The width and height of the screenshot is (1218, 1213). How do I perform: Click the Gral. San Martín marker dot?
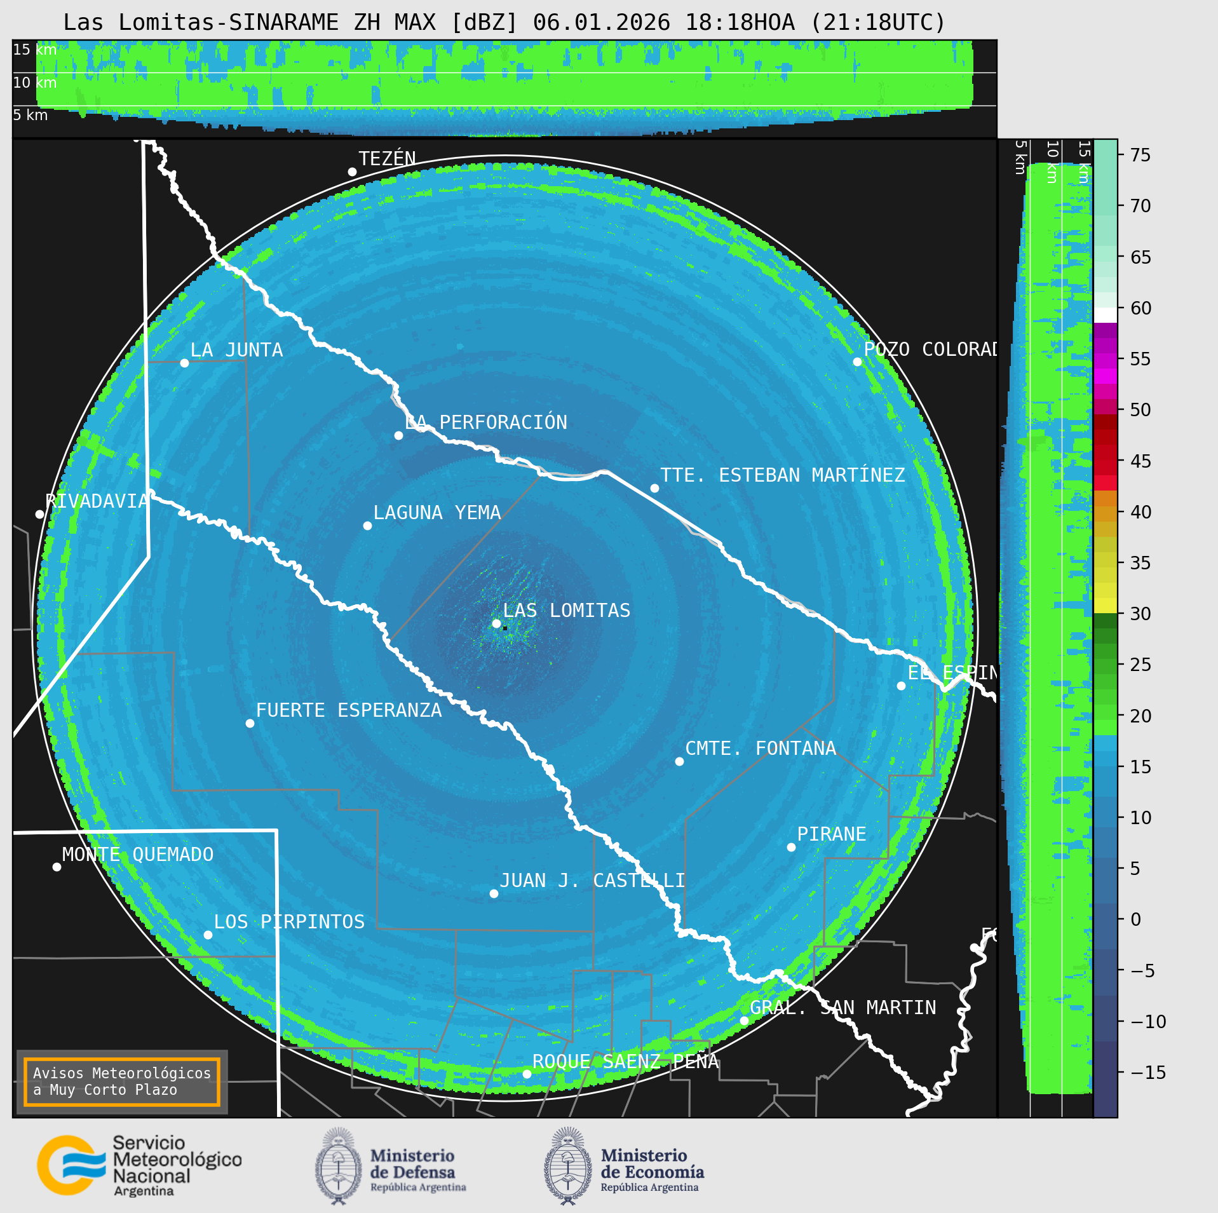(744, 1020)
